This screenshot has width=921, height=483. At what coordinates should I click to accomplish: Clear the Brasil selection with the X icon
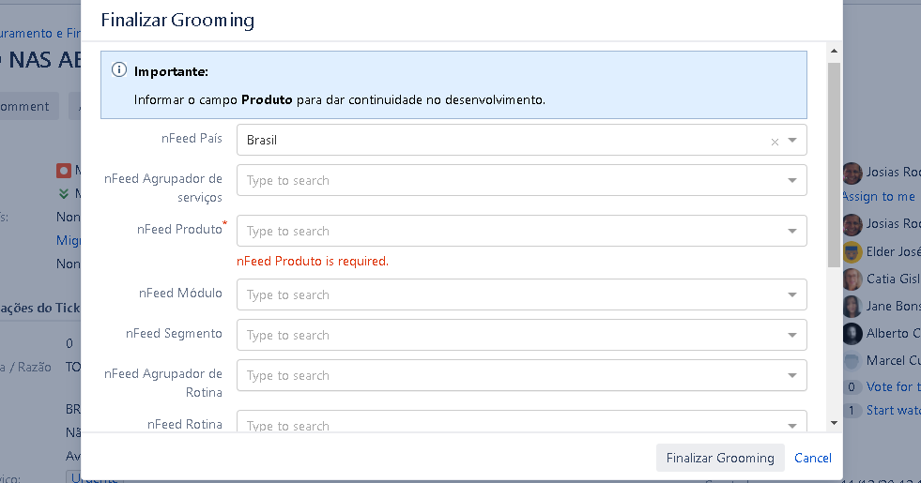pos(775,142)
